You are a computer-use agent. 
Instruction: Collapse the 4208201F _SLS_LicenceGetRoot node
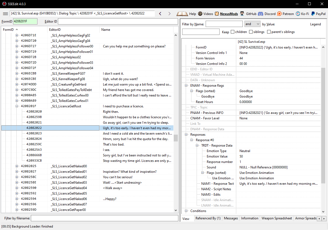(17, 106)
